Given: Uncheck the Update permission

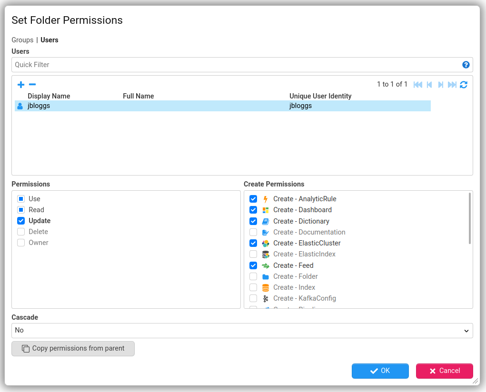Looking at the screenshot, I should tap(21, 221).
